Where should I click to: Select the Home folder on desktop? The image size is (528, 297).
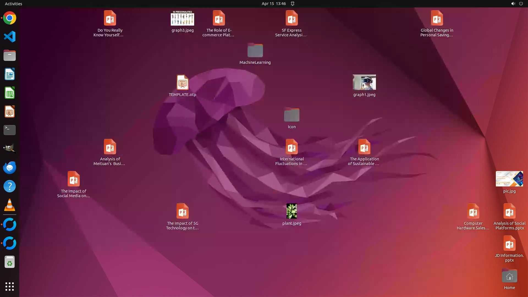coord(509,276)
